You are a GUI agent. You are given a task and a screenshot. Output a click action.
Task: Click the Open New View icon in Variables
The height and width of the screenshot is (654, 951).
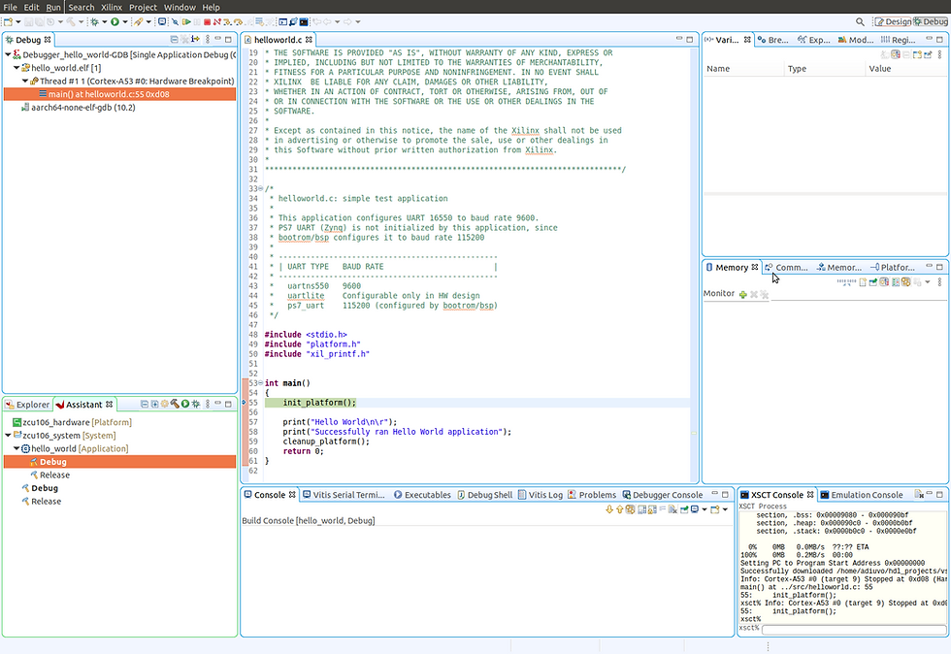918,54
